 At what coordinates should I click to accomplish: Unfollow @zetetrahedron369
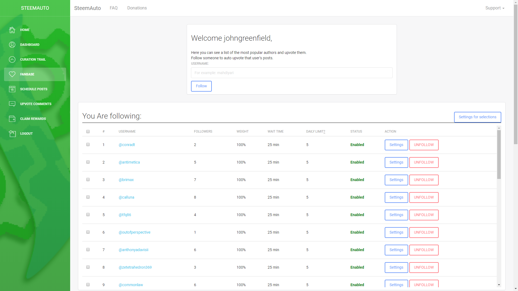(424, 268)
